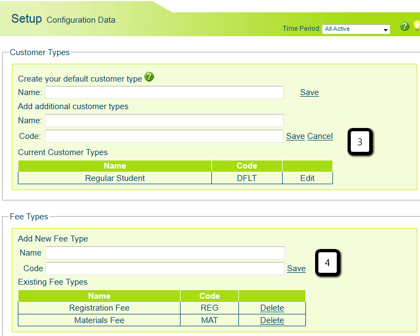Viewport: 420px width, 336px height.
Task: Click the additional customer type Name field
Action: tap(164, 120)
